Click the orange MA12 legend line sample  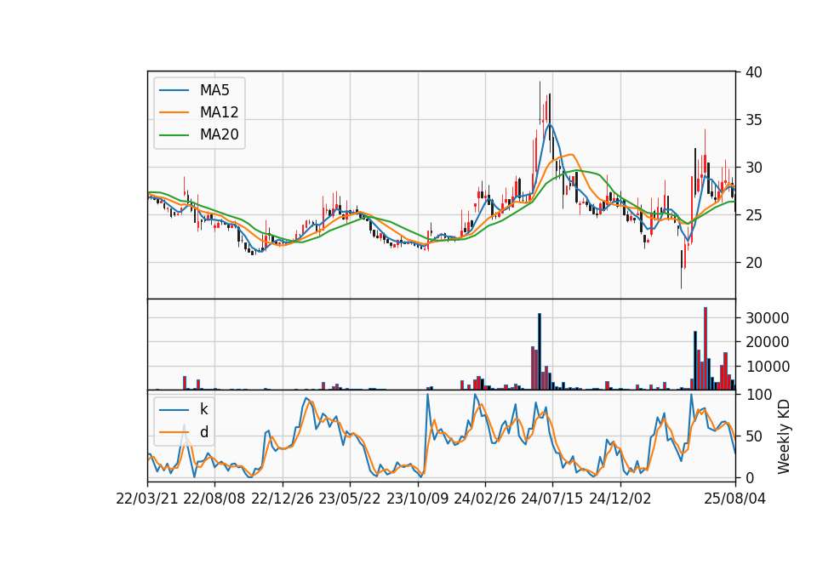(174, 112)
